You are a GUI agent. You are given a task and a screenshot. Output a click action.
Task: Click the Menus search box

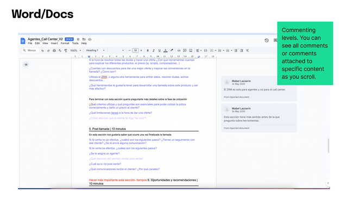(30, 50)
